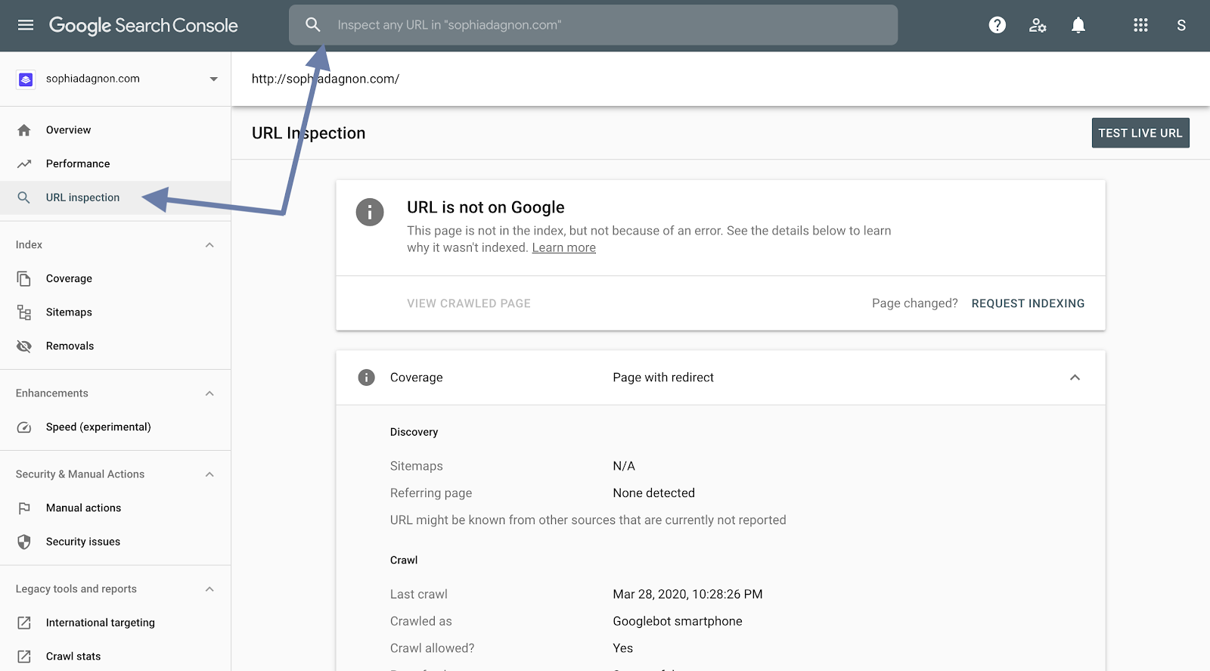The width and height of the screenshot is (1210, 671).
Task: Click the inspected URL http://sophiadagnon.com/
Action: pyautogui.click(x=325, y=79)
